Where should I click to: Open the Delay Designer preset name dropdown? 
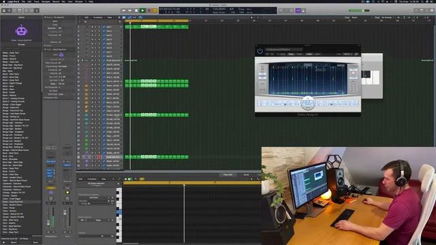click(283, 50)
